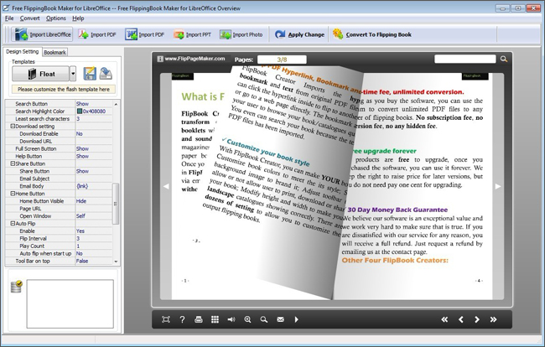
Task: Select Home Button Visible Hide value
Action: click(94, 201)
